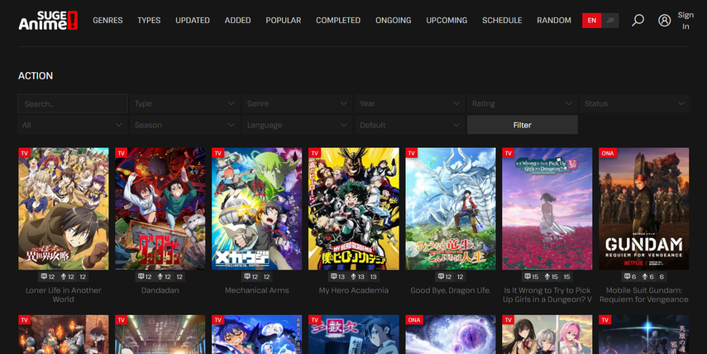Open the Mechanical Arms poster thumbnail
This screenshot has width=707, height=354.
256,208
